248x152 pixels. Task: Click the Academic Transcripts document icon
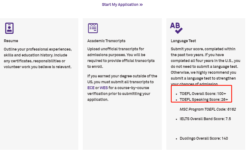93,28
